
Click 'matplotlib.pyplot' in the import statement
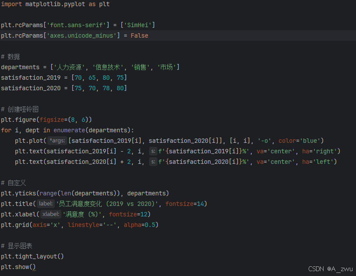click(x=55, y=4)
